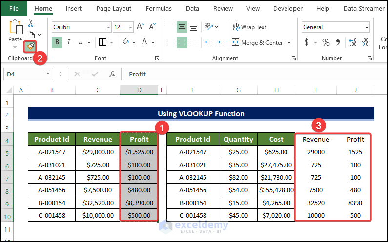Expand Merge & Center options arrow

pyautogui.click(x=289, y=43)
